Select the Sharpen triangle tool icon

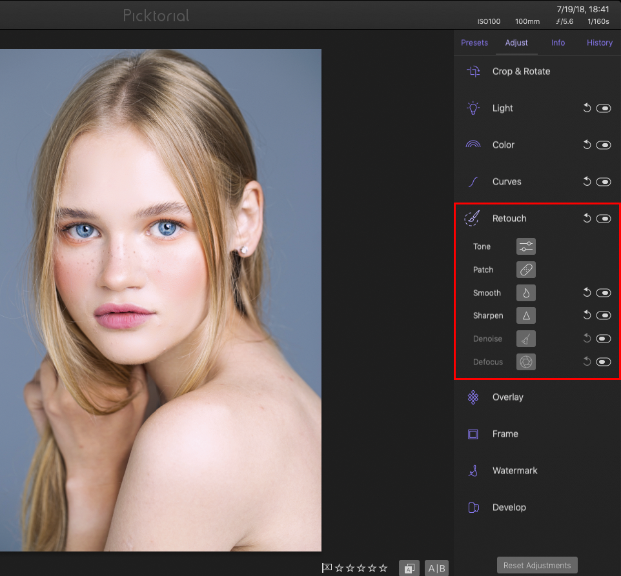525,315
